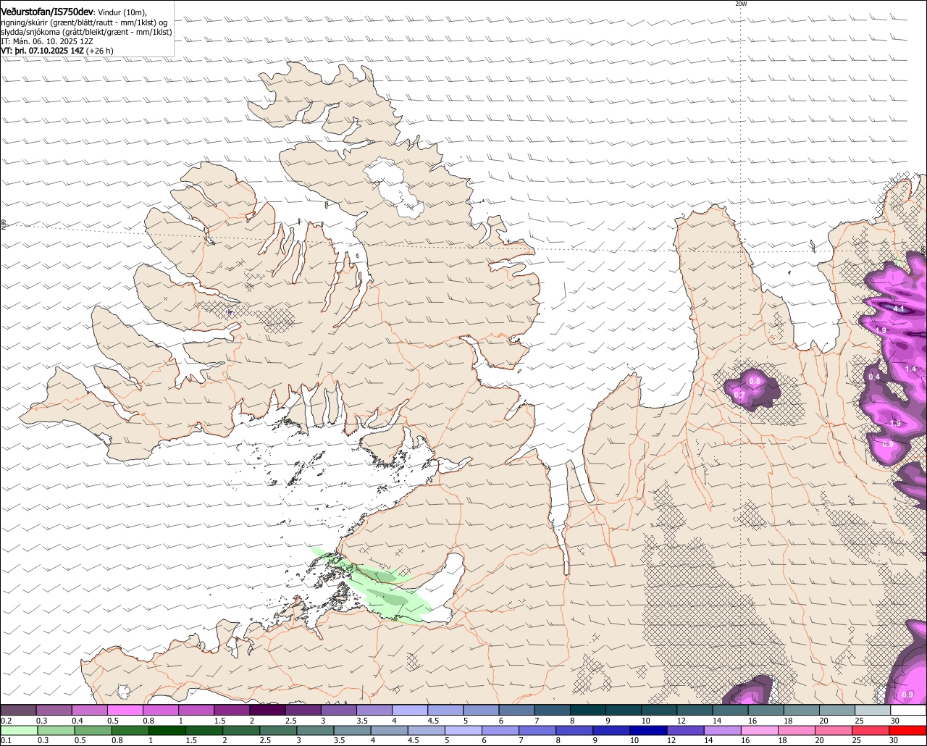Click the white ice cap on the northern peninsula
This screenshot has height=746, width=927.
click(x=395, y=188)
